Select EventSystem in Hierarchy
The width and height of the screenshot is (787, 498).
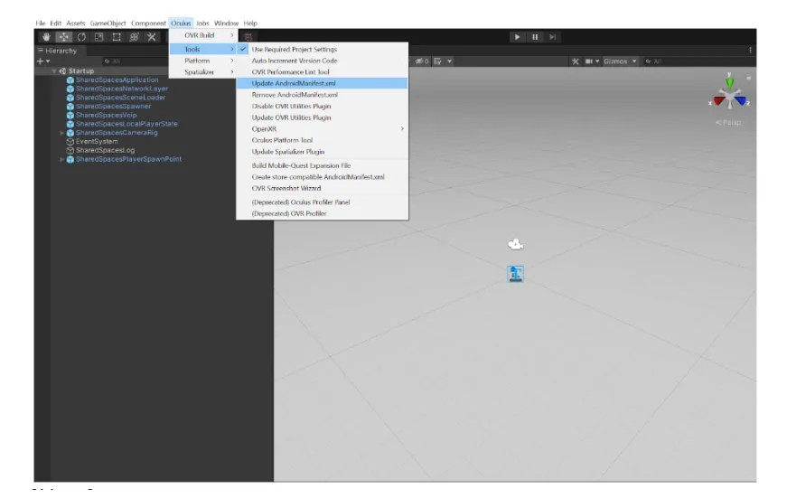click(97, 142)
